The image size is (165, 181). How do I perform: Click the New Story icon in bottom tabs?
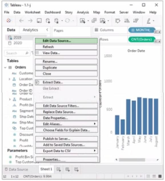coord(77,169)
